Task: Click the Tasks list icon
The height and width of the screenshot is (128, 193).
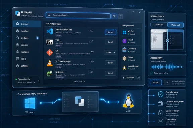Action: tap(18, 59)
